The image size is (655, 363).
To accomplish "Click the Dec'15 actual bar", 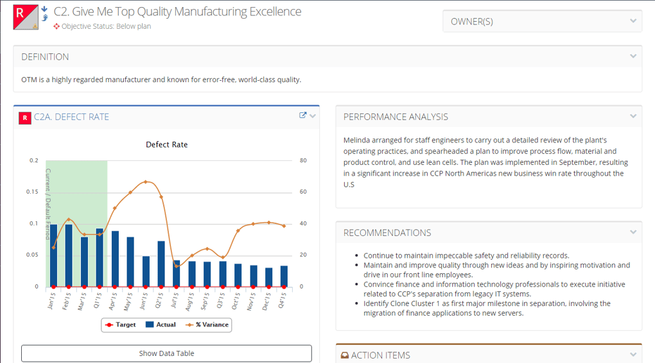I will [x=268, y=277].
